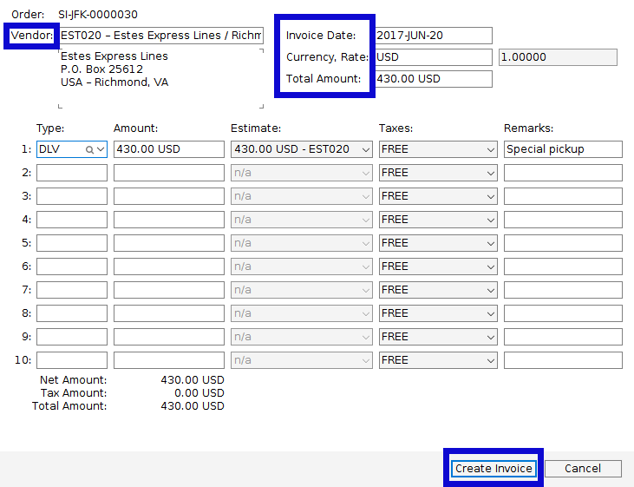Expand the Taxes dropdown in row 2
This screenshot has width=634, height=487.
point(438,173)
